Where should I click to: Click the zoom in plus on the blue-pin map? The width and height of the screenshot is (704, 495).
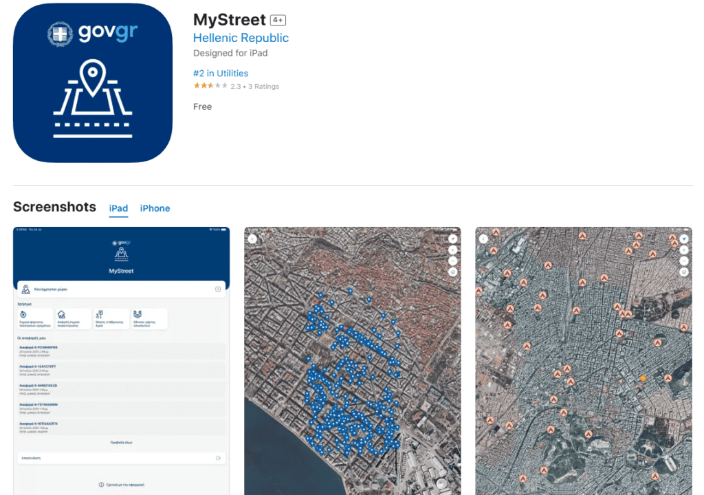click(x=453, y=250)
